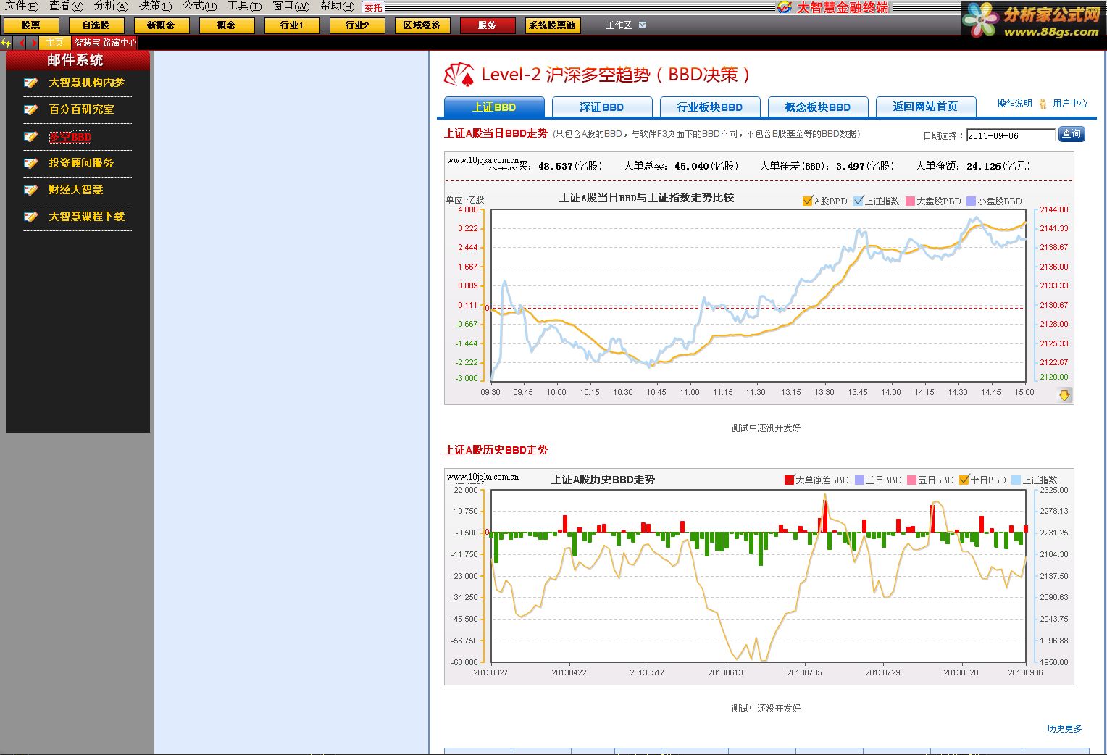Open 大智慧机构内参 in mail sidebar
Viewport: 1107px width, 755px height.
tap(87, 83)
